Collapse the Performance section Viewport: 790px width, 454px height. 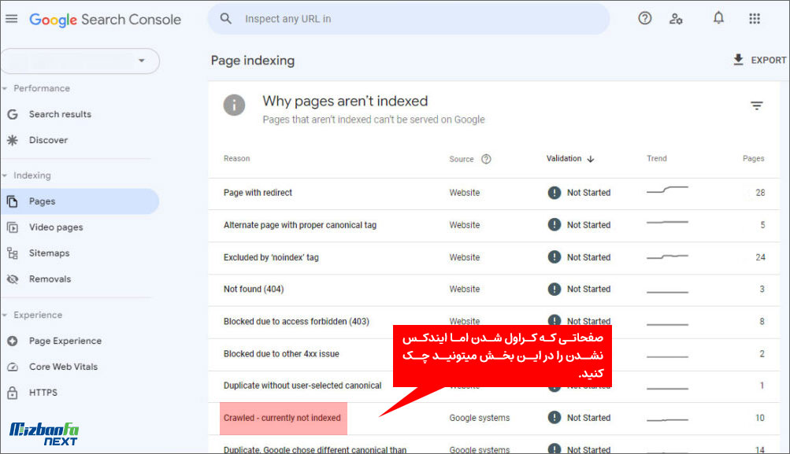(5, 89)
